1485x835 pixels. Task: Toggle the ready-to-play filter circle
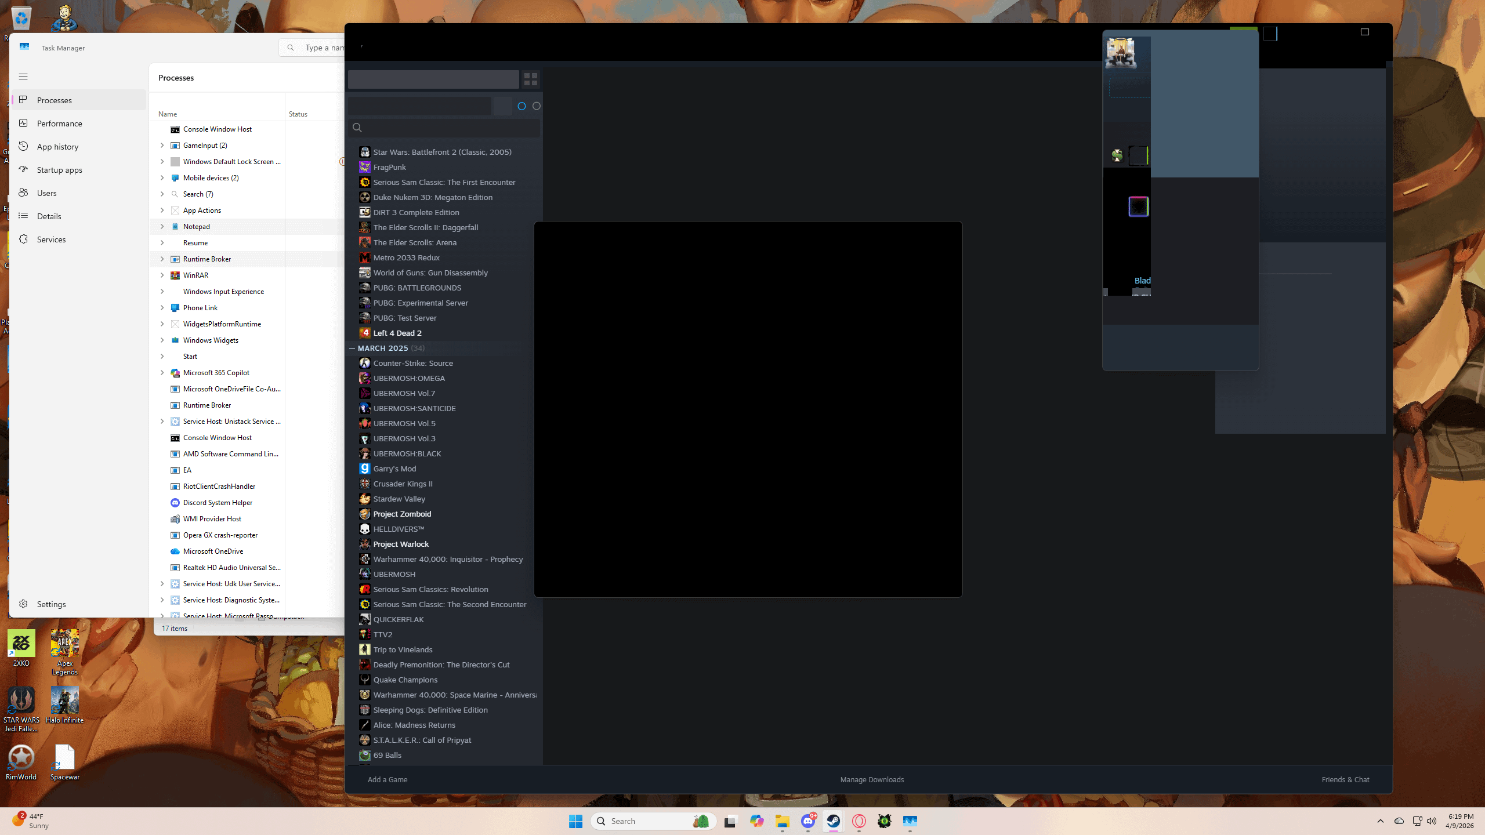pos(537,106)
